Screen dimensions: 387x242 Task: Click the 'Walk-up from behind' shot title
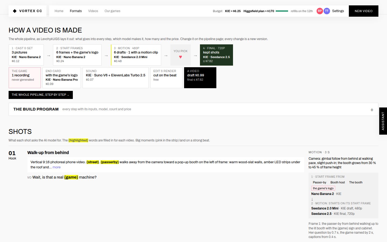(x=48, y=152)
